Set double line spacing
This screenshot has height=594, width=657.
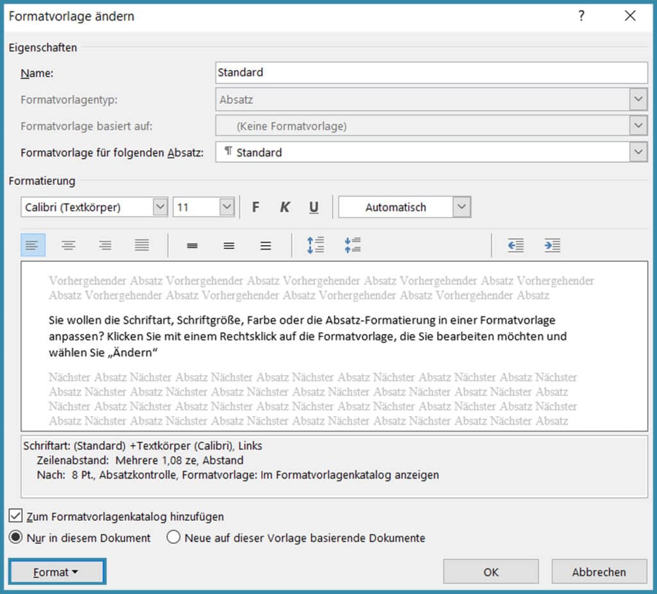pyautogui.click(x=266, y=245)
